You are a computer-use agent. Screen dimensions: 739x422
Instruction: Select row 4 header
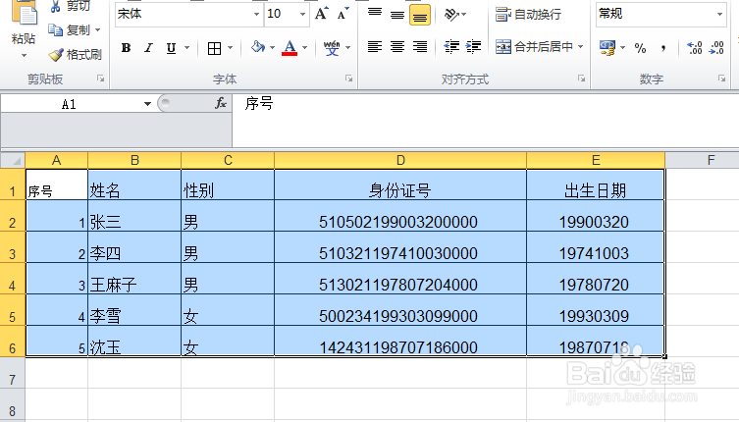(x=12, y=279)
